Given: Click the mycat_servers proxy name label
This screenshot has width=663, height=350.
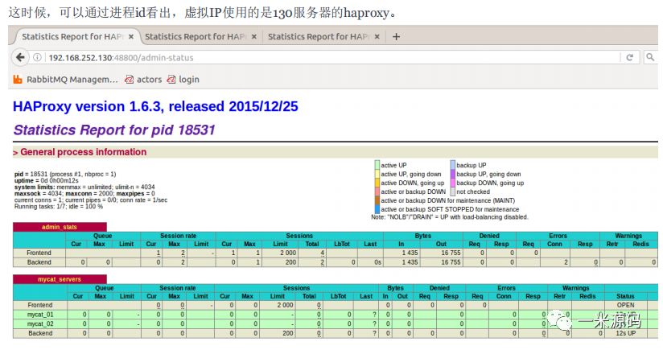Looking at the screenshot, I should [x=60, y=279].
